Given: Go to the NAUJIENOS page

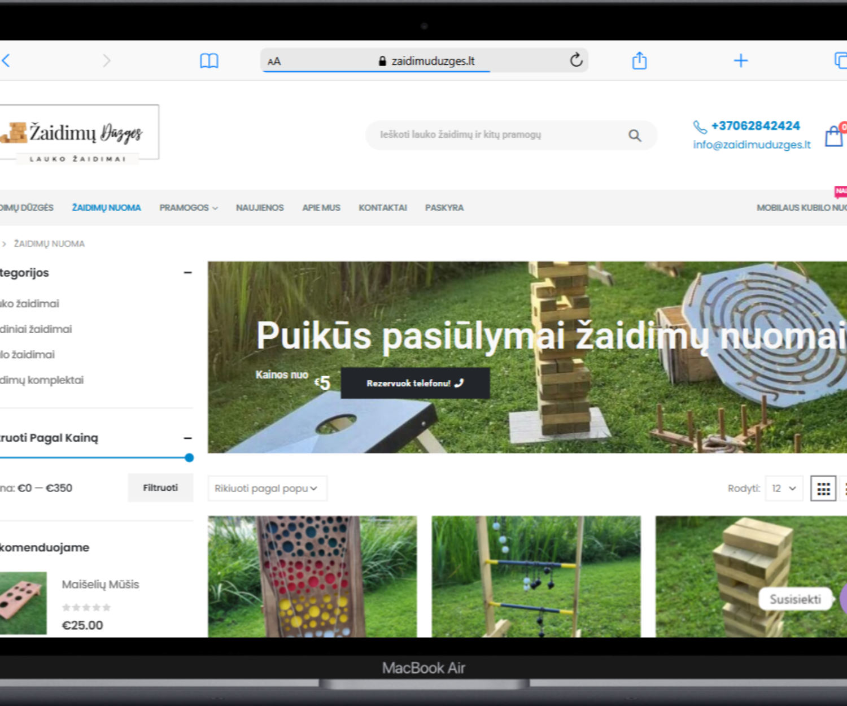Looking at the screenshot, I should [x=260, y=208].
